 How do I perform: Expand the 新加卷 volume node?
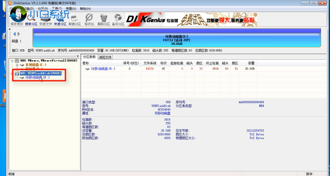(17, 69)
